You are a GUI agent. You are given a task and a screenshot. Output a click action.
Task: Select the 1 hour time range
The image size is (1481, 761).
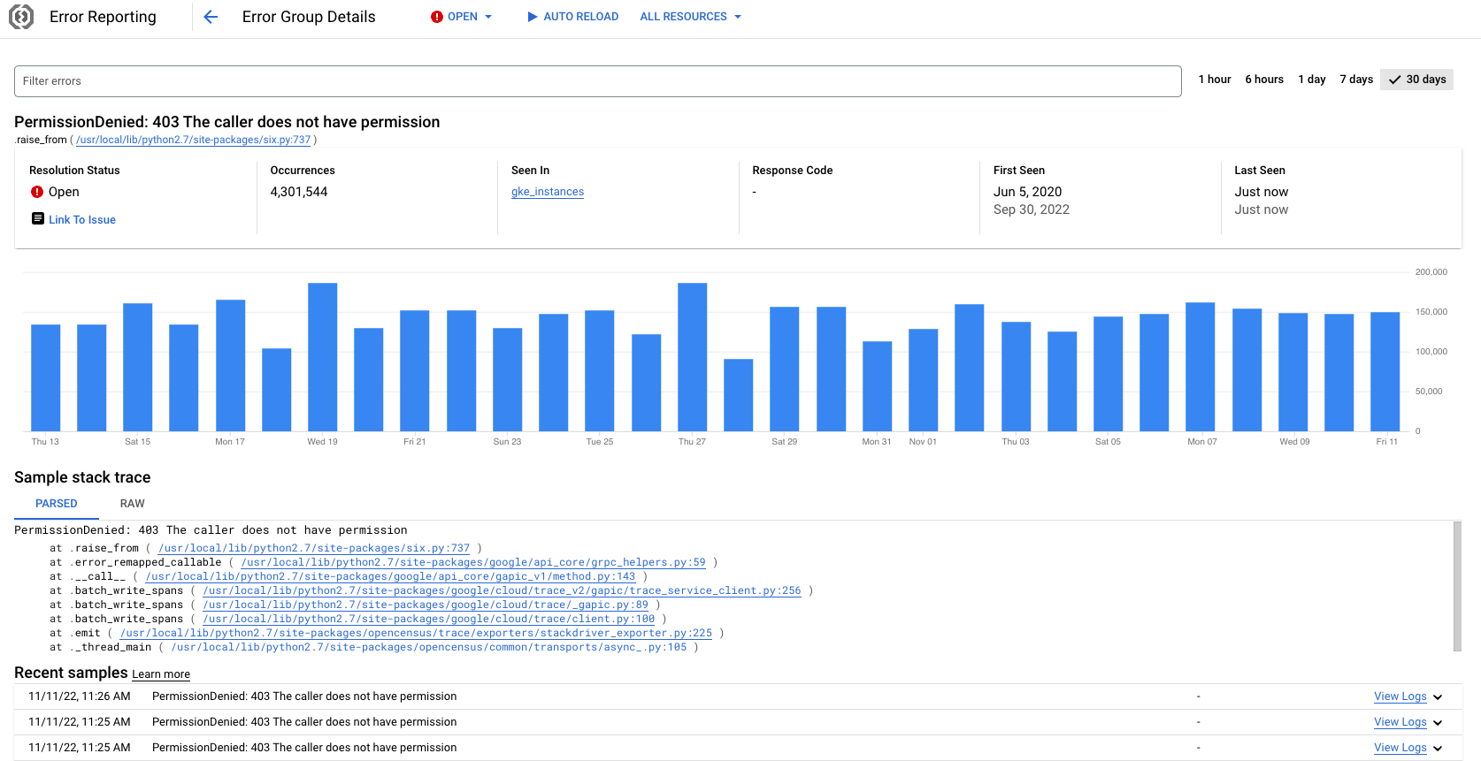point(1215,80)
